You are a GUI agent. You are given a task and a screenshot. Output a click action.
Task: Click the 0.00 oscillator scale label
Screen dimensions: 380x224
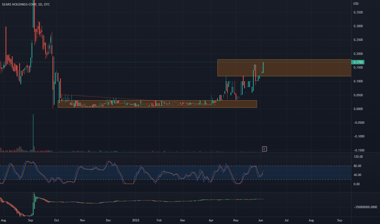click(356, 184)
